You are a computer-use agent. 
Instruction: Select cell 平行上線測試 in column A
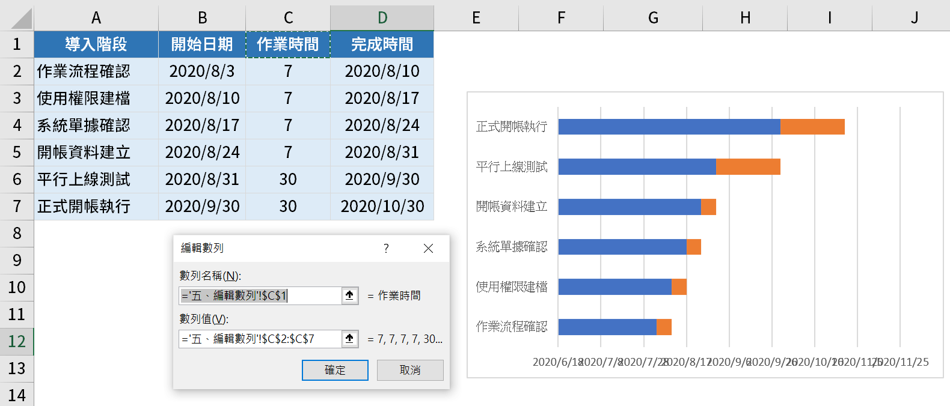96,180
